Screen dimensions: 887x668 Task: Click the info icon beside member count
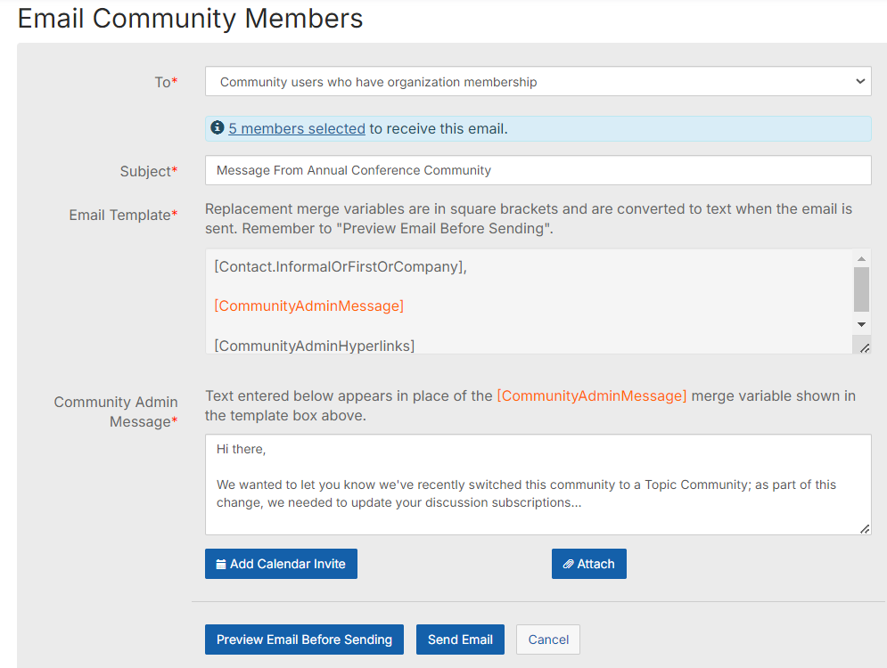pos(217,127)
